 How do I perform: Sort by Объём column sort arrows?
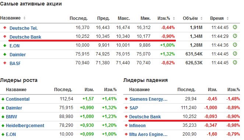(x=201, y=18)
